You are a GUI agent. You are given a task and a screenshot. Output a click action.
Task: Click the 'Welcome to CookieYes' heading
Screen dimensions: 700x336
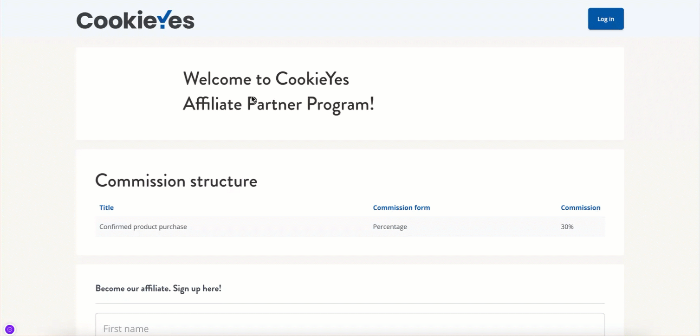[x=266, y=78]
